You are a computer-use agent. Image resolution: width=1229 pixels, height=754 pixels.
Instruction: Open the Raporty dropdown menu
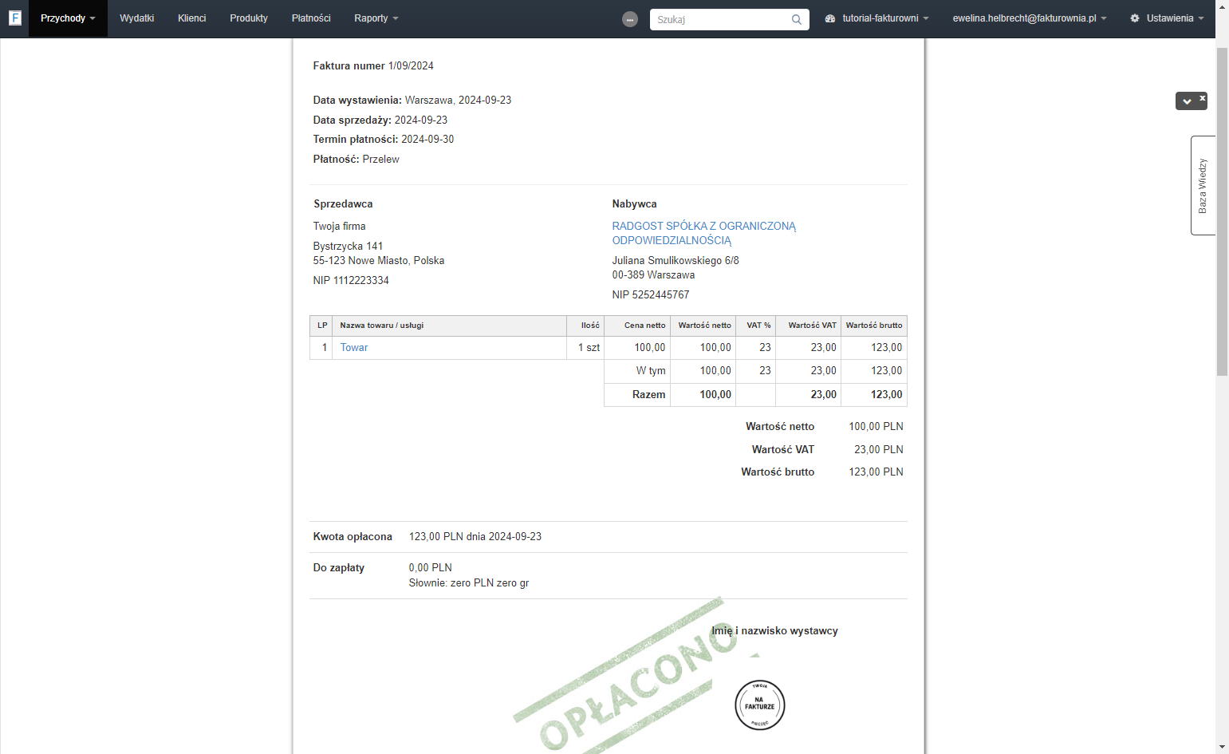376,18
